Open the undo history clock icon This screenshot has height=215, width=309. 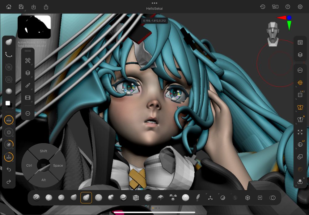(263, 7)
